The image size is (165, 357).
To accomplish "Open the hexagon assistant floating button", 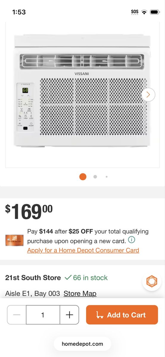I will [x=152, y=281].
